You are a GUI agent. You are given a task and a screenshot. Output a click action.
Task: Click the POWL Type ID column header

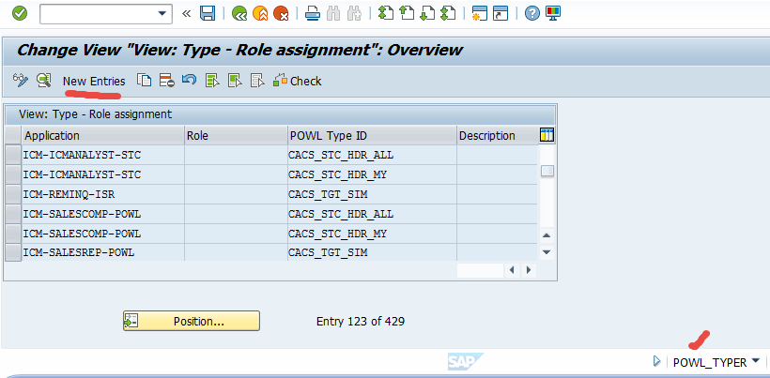click(372, 136)
